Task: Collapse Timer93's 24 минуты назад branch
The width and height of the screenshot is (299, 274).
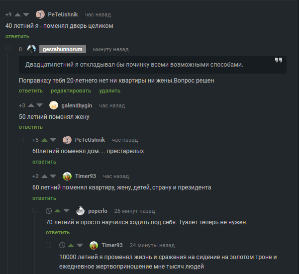Action: 48,245
